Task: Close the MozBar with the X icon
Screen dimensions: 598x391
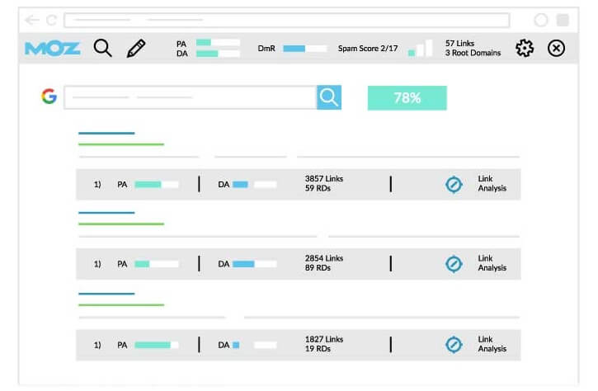Action: [557, 49]
